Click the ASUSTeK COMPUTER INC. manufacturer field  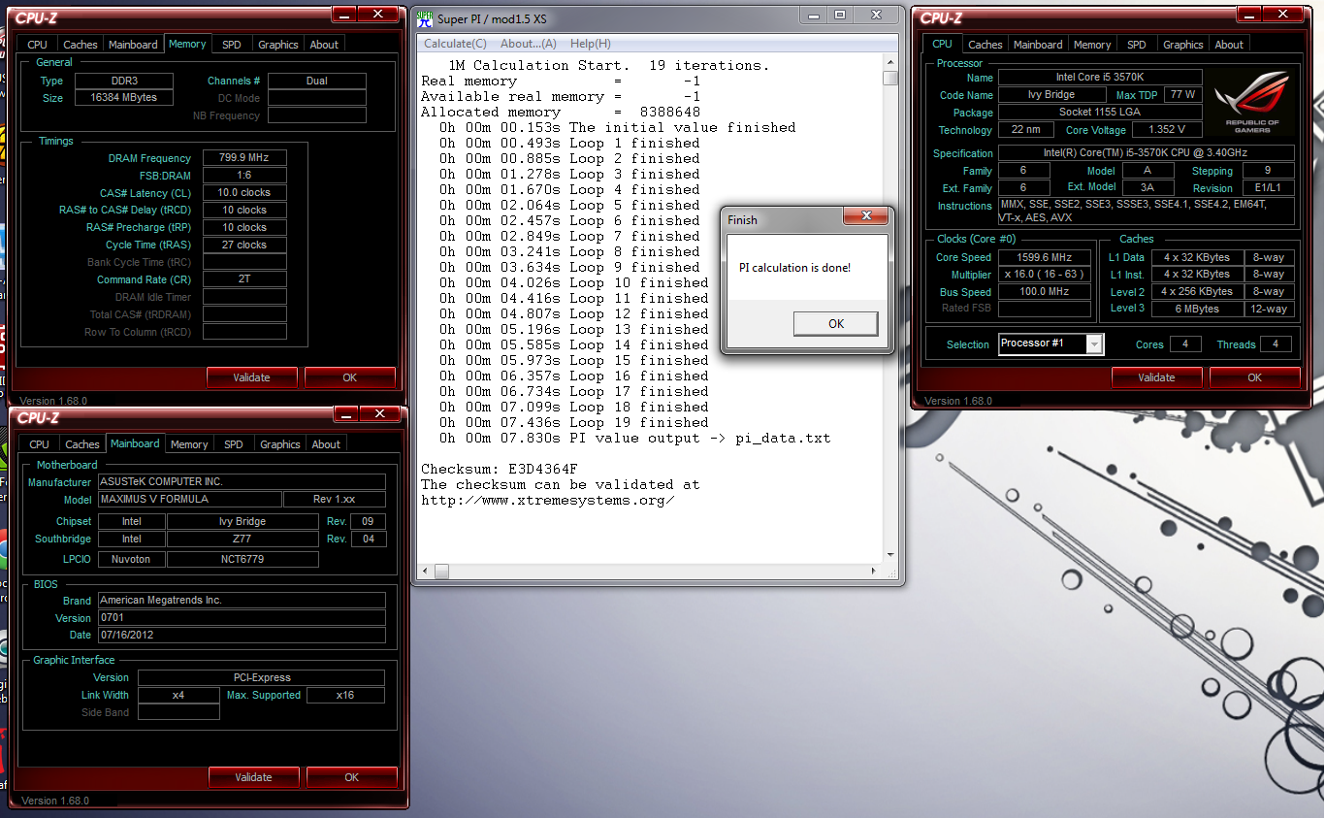[x=242, y=482]
